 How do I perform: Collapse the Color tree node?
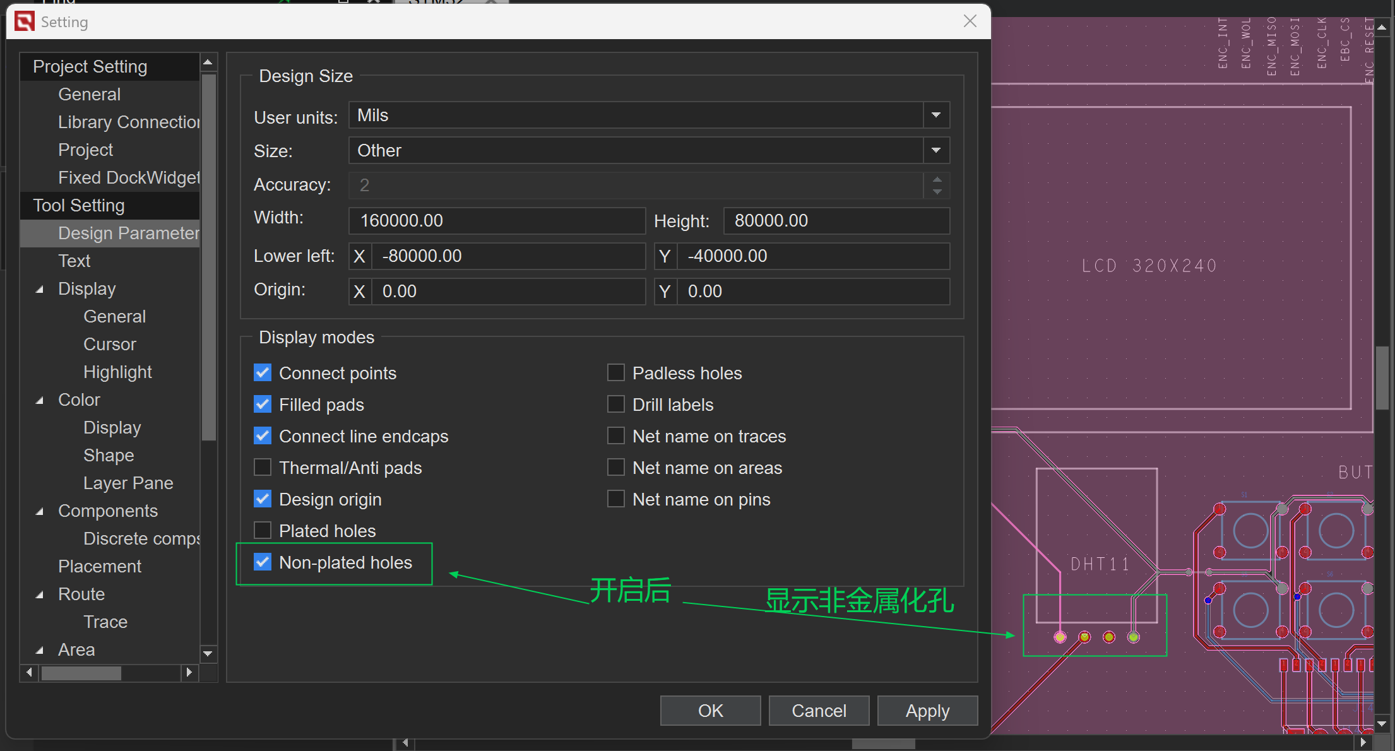[40, 400]
